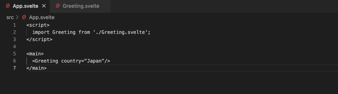Click the closing script tag on line 3
This screenshot has width=338, height=94.
[x=39, y=39]
